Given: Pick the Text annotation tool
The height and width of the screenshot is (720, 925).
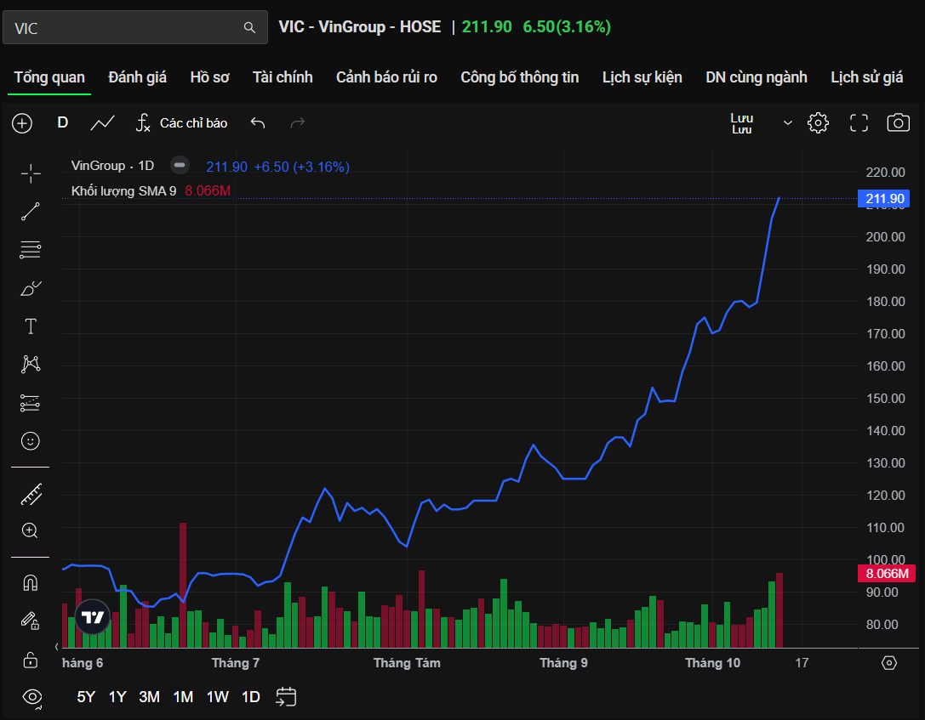Looking at the screenshot, I should click(x=31, y=326).
